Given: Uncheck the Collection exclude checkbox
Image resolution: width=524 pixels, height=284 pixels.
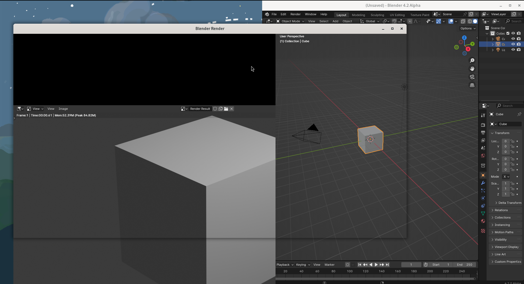Looking at the screenshot, I should point(508,34).
